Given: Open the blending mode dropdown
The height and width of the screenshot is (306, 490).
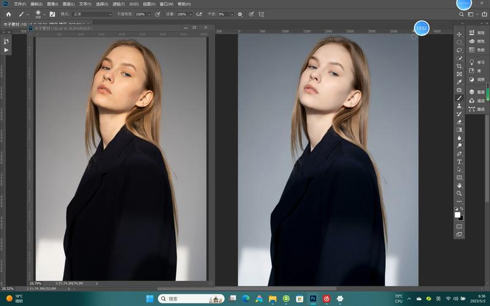Looking at the screenshot, I should pos(92,14).
